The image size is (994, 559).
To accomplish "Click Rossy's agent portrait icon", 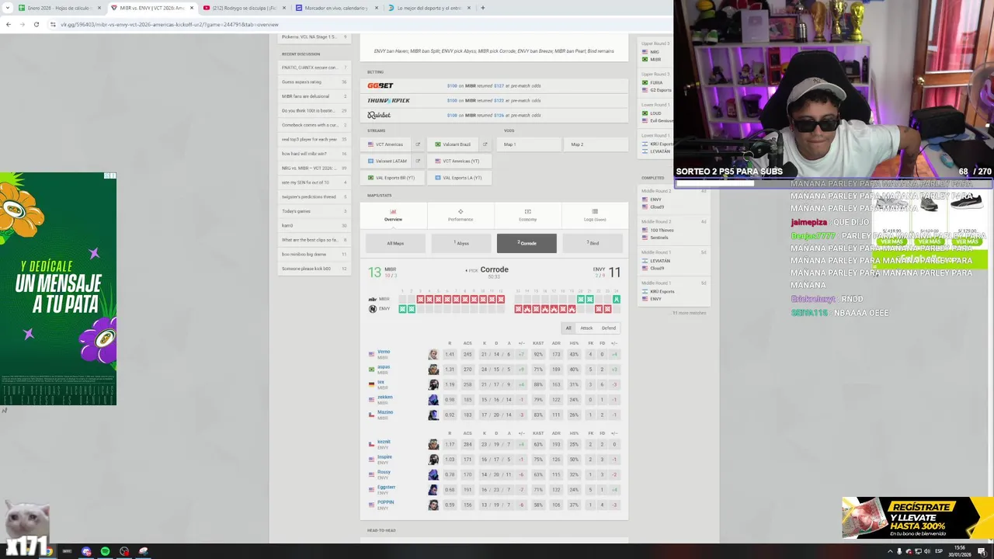I will [433, 475].
